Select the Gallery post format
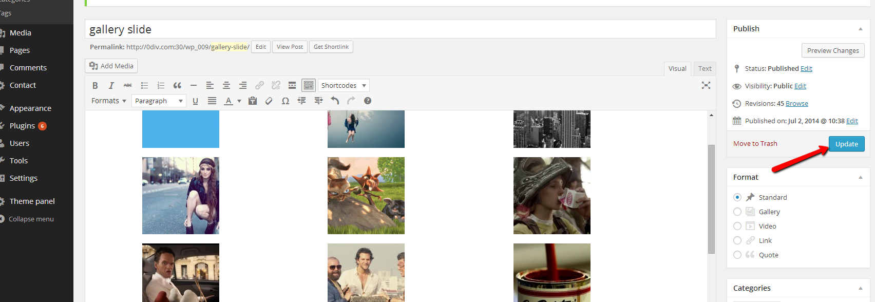This screenshot has width=875, height=302. (x=737, y=212)
